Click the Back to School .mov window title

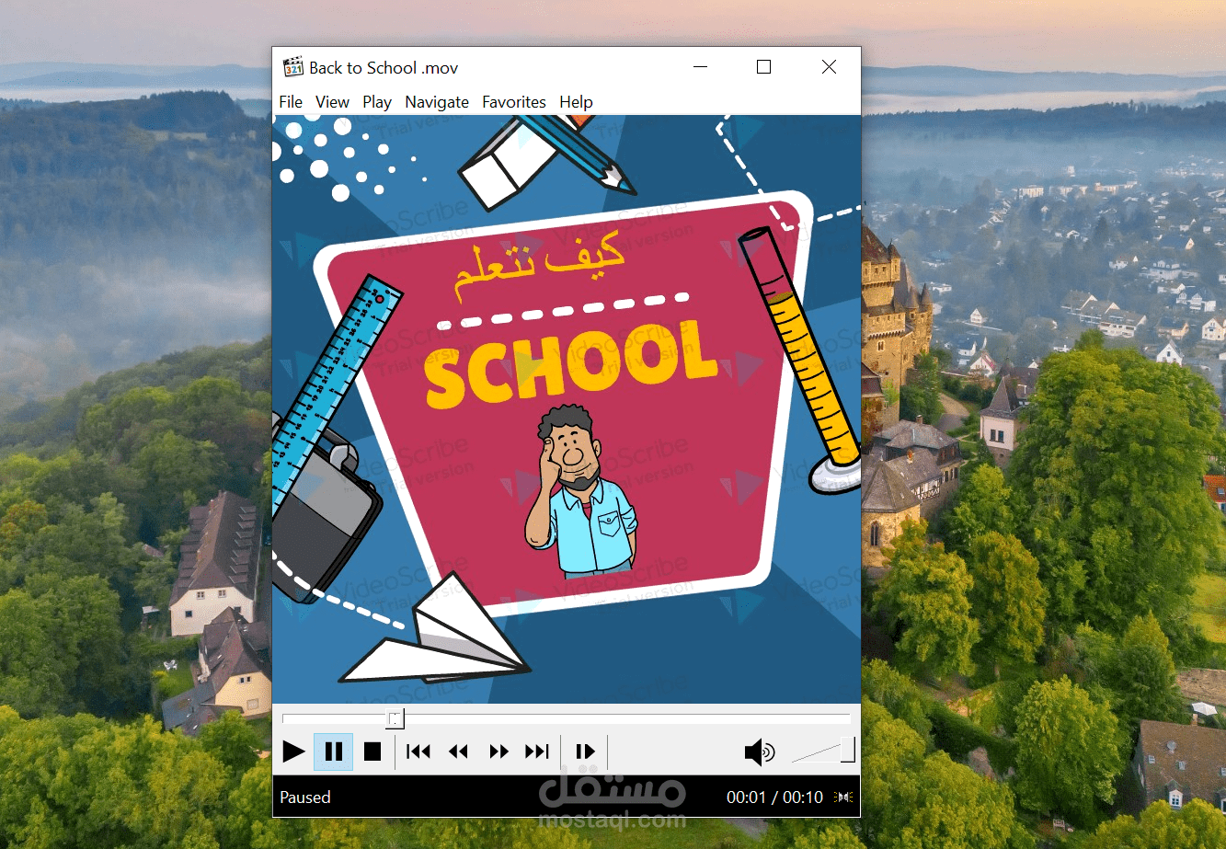[384, 68]
